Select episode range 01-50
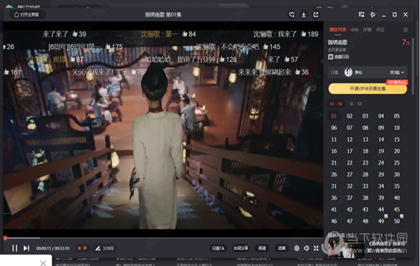Image resolution: width=420 pixels, height=266 pixels. tap(336, 104)
